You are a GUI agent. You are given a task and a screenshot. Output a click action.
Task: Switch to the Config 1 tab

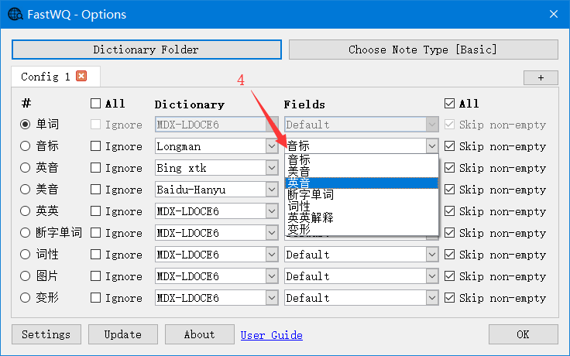click(x=46, y=77)
